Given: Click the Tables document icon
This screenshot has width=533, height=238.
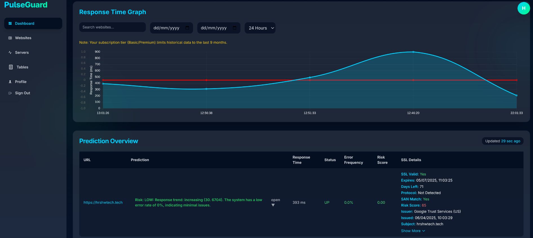Looking at the screenshot, I should pos(11,67).
